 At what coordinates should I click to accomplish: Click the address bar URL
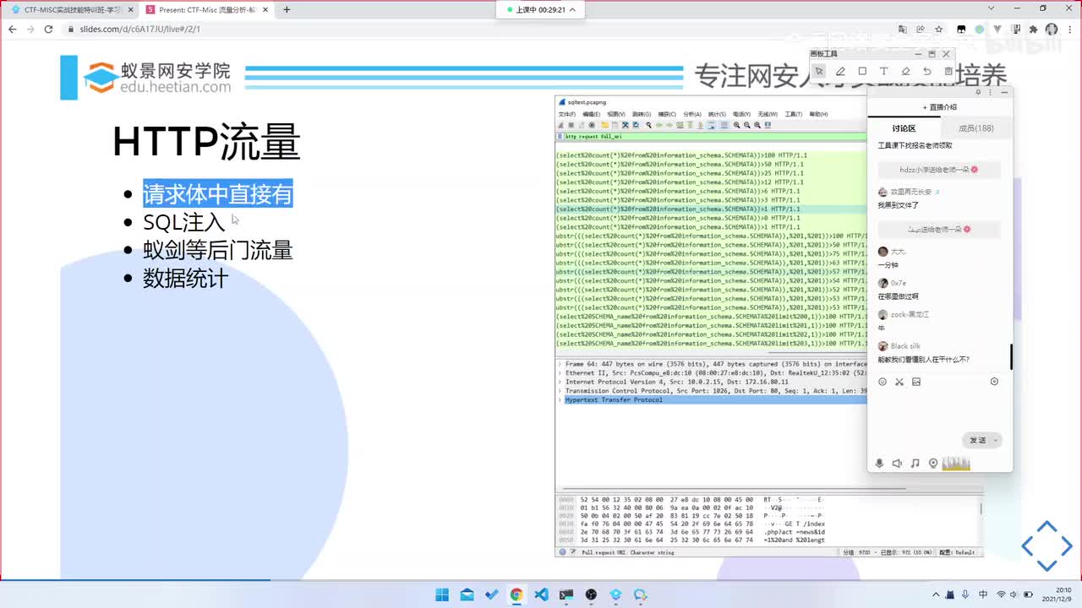(x=139, y=29)
